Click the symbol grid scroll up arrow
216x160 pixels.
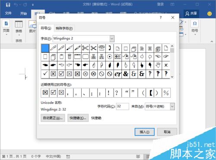(172, 46)
